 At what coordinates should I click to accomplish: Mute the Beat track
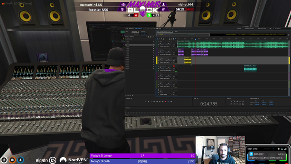click(x=170, y=42)
